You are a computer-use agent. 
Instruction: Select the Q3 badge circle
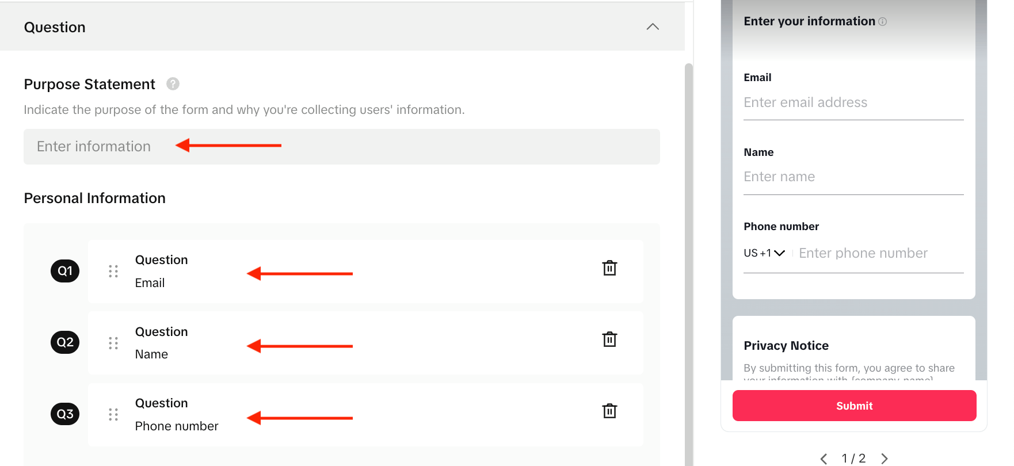[x=65, y=414]
